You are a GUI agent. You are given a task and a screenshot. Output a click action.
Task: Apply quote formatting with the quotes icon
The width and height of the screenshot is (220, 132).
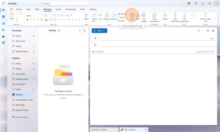(x=71, y=16)
